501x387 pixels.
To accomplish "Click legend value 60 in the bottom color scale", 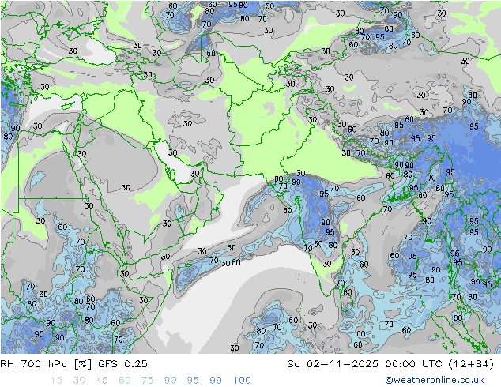I will [x=125, y=381].
